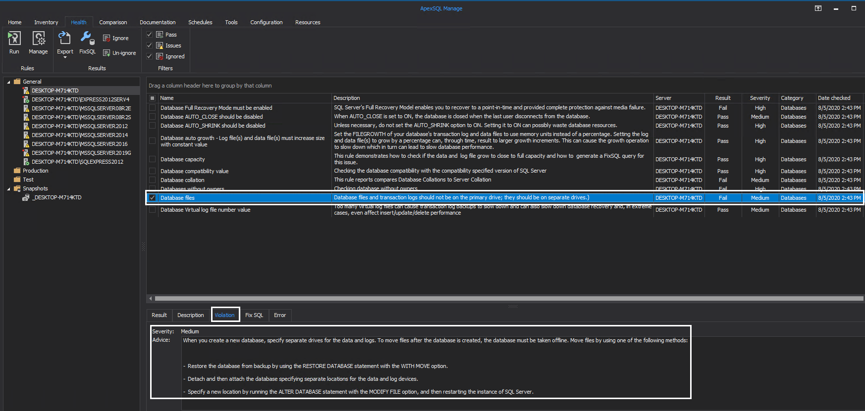The image size is (865, 411).
Task: Sort by the Name column header
Action: (245, 98)
